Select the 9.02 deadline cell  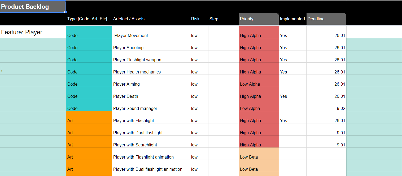pyautogui.click(x=326, y=108)
